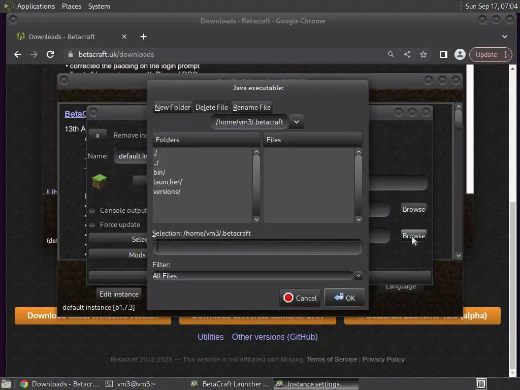Click the instance Name input field
Image resolution: width=520 pixels, height=390 pixels.
(x=131, y=156)
